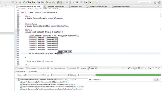Select the Java EE perspective icon
Viewport: 162px width, 91px height.
click(x=159, y=3)
